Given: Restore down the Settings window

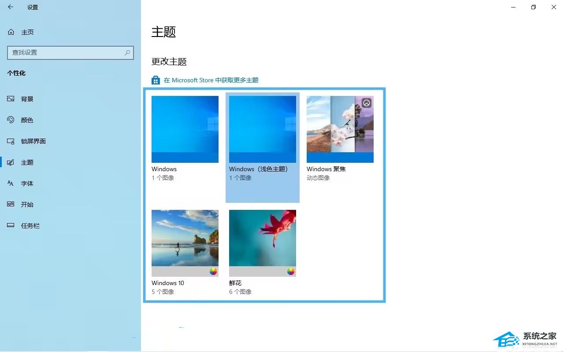Looking at the screenshot, I should (x=534, y=7).
